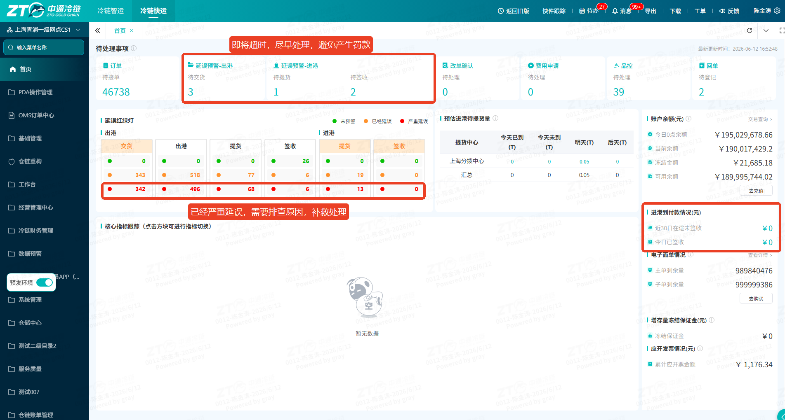The height and width of the screenshot is (420, 785).
Task: Collapse sidebar with the double-chevron icon
Action: [98, 30]
